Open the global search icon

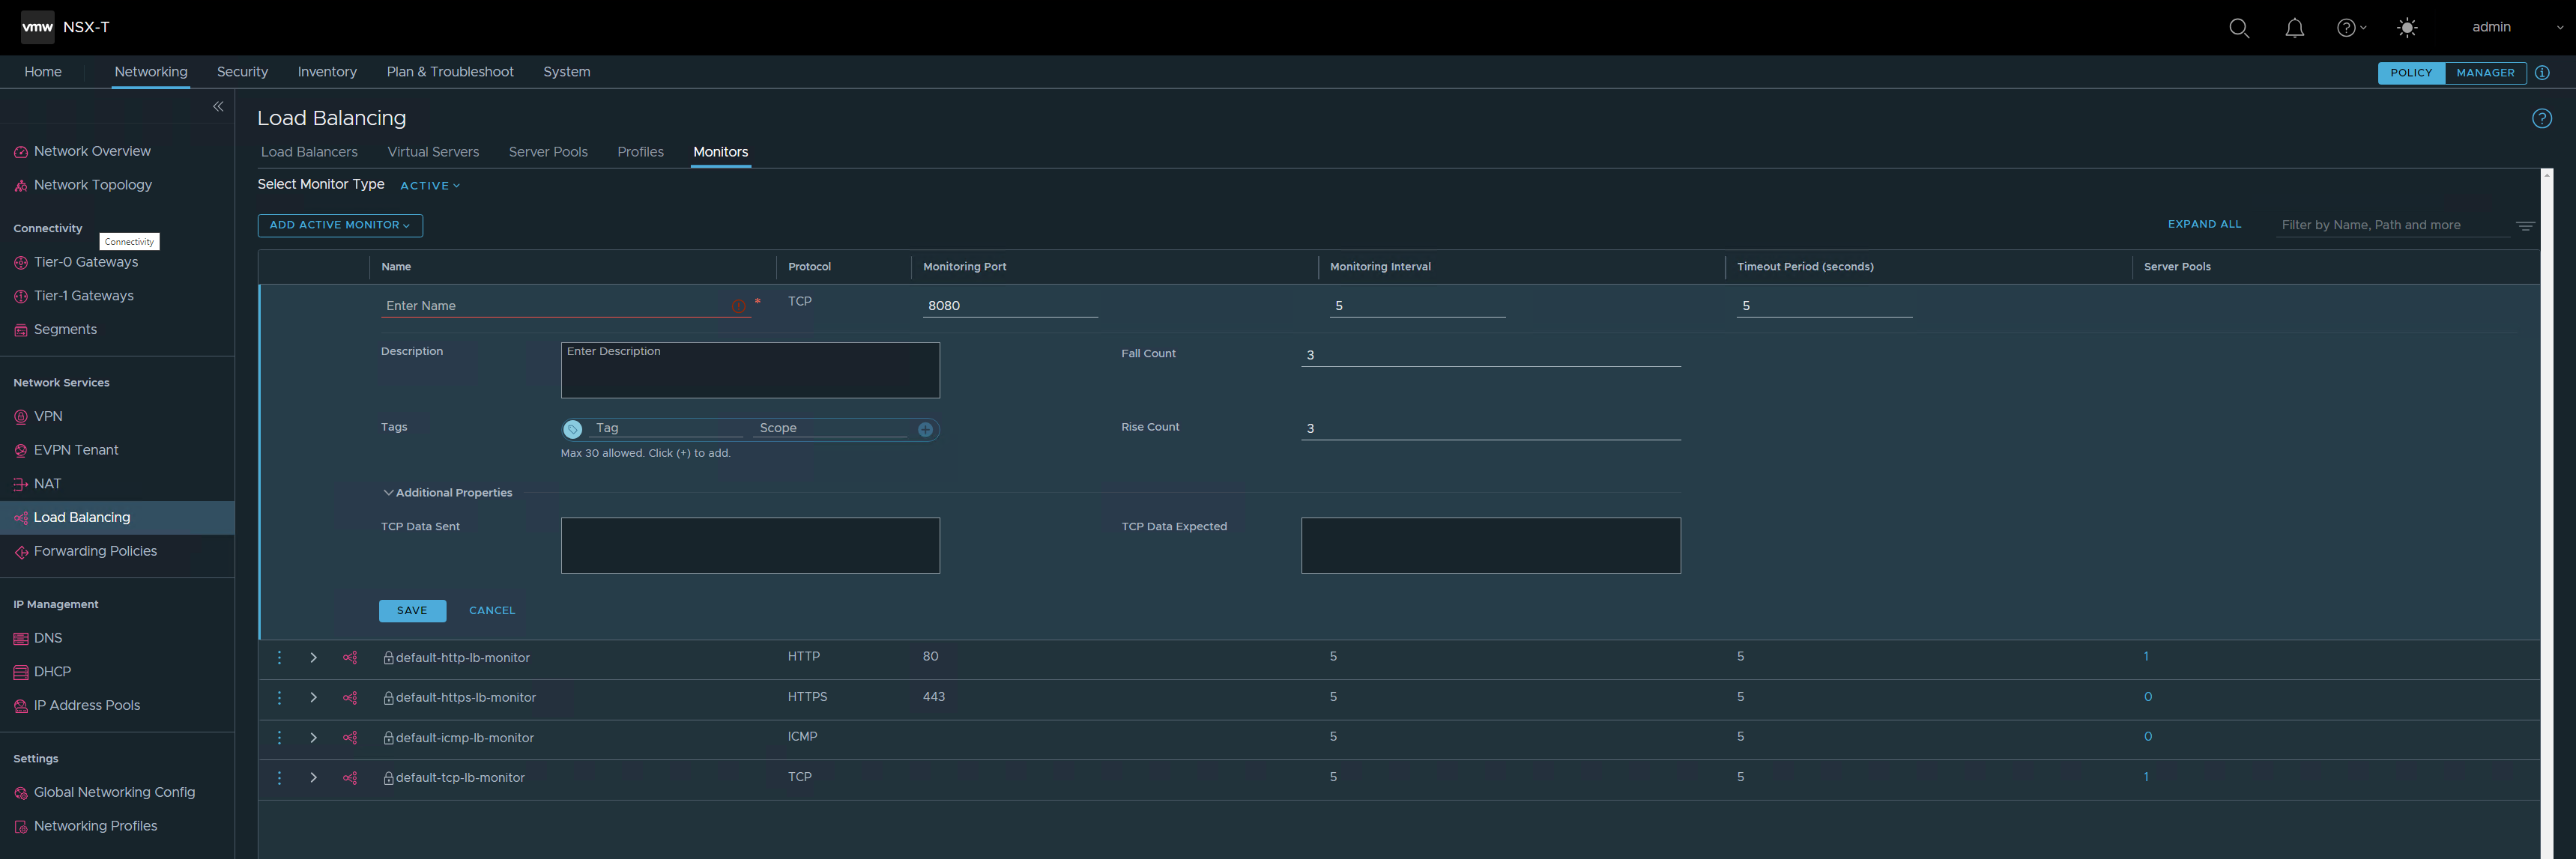[2239, 28]
